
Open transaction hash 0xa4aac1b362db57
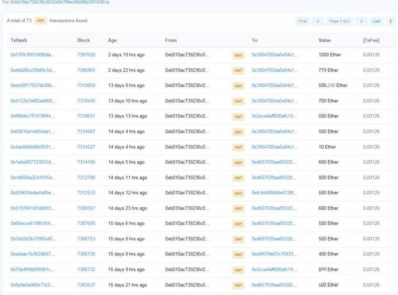[32, 254]
